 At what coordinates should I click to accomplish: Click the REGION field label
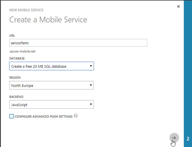point(15,78)
